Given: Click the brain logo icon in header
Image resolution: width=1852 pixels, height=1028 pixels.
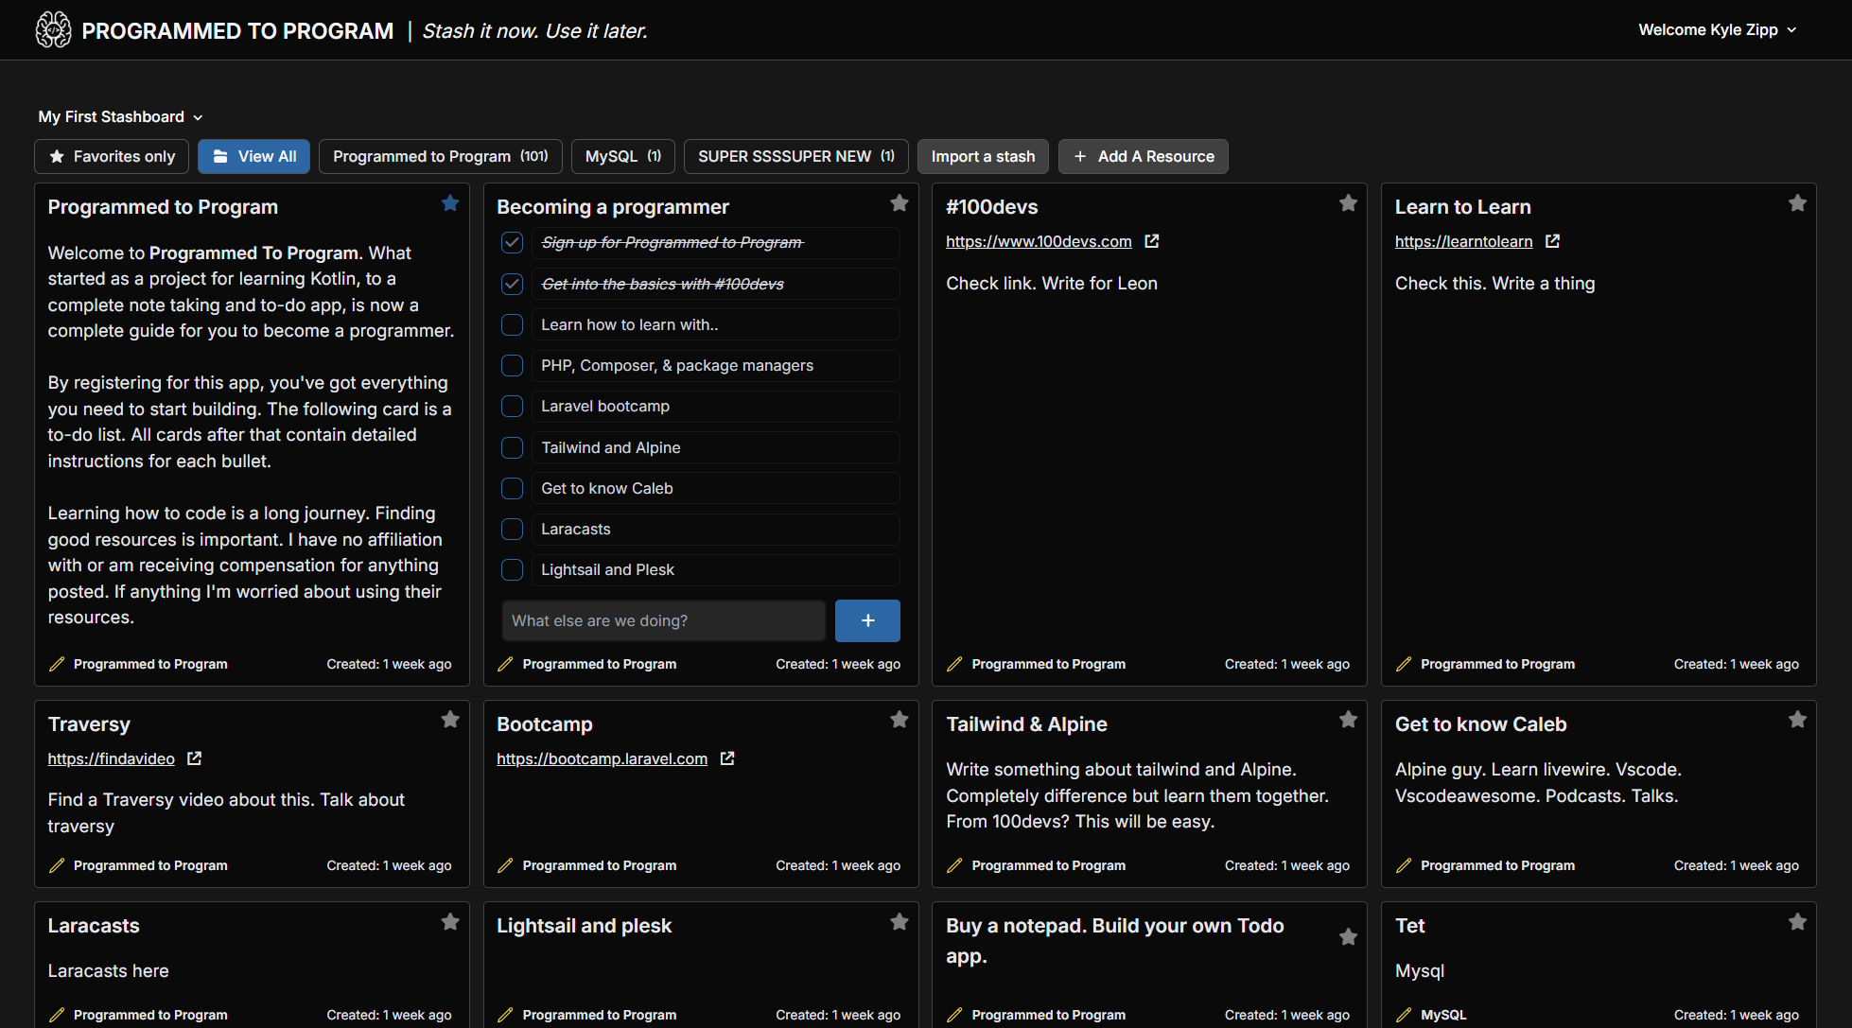Looking at the screenshot, I should click(x=53, y=30).
